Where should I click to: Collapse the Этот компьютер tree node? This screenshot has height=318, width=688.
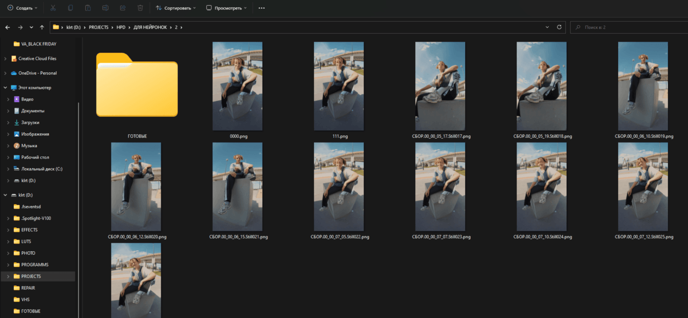pos(5,88)
